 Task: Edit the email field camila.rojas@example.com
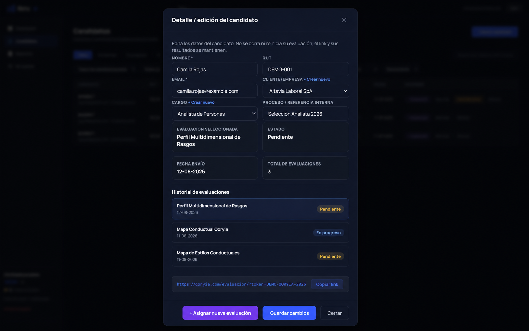(215, 91)
